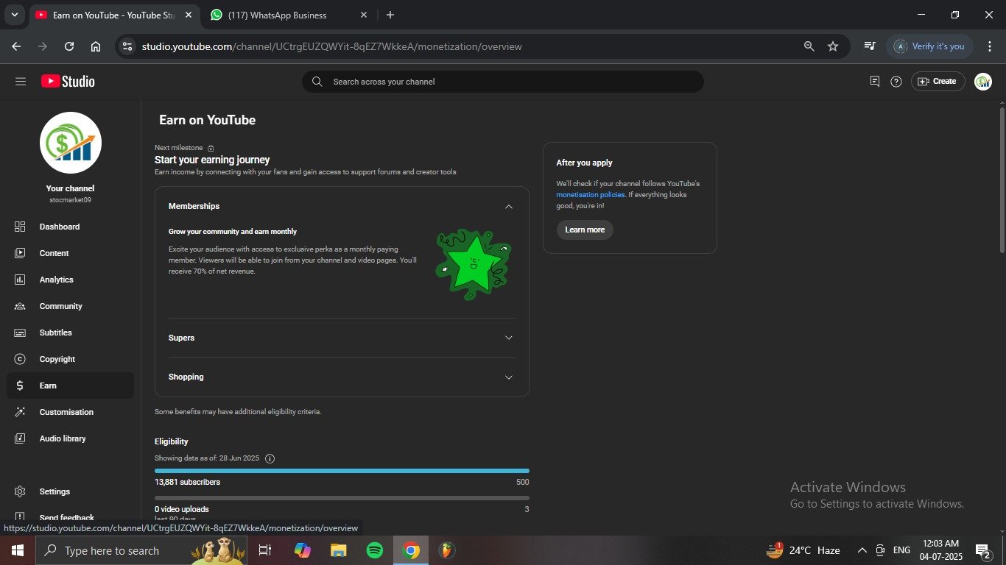Select the Earn on YouTube browser tab

click(113, 15)
